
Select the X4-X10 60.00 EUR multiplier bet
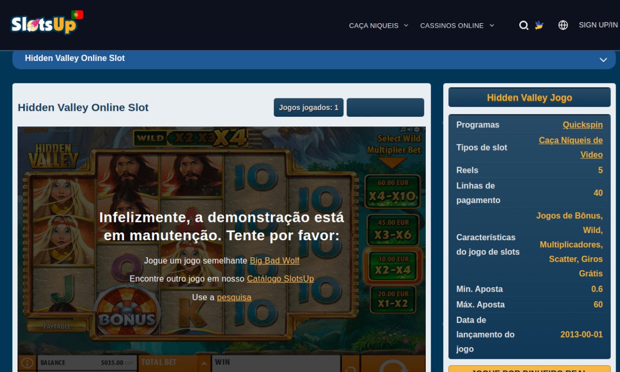[x=392, y=191]
